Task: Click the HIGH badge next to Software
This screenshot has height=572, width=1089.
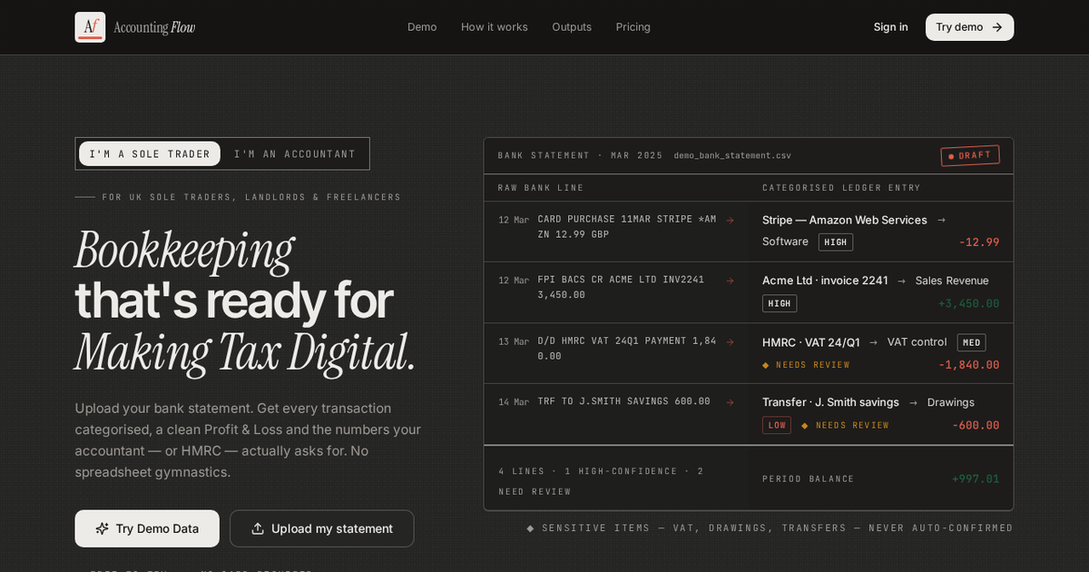Action: (836, 242)
